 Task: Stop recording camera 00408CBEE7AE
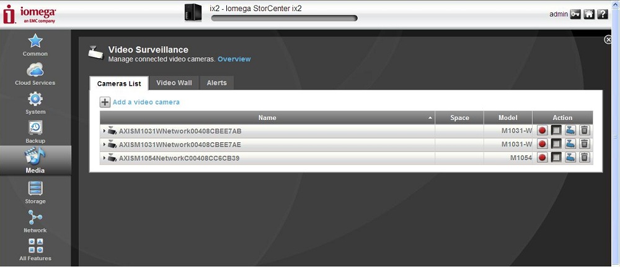(556, 144)
